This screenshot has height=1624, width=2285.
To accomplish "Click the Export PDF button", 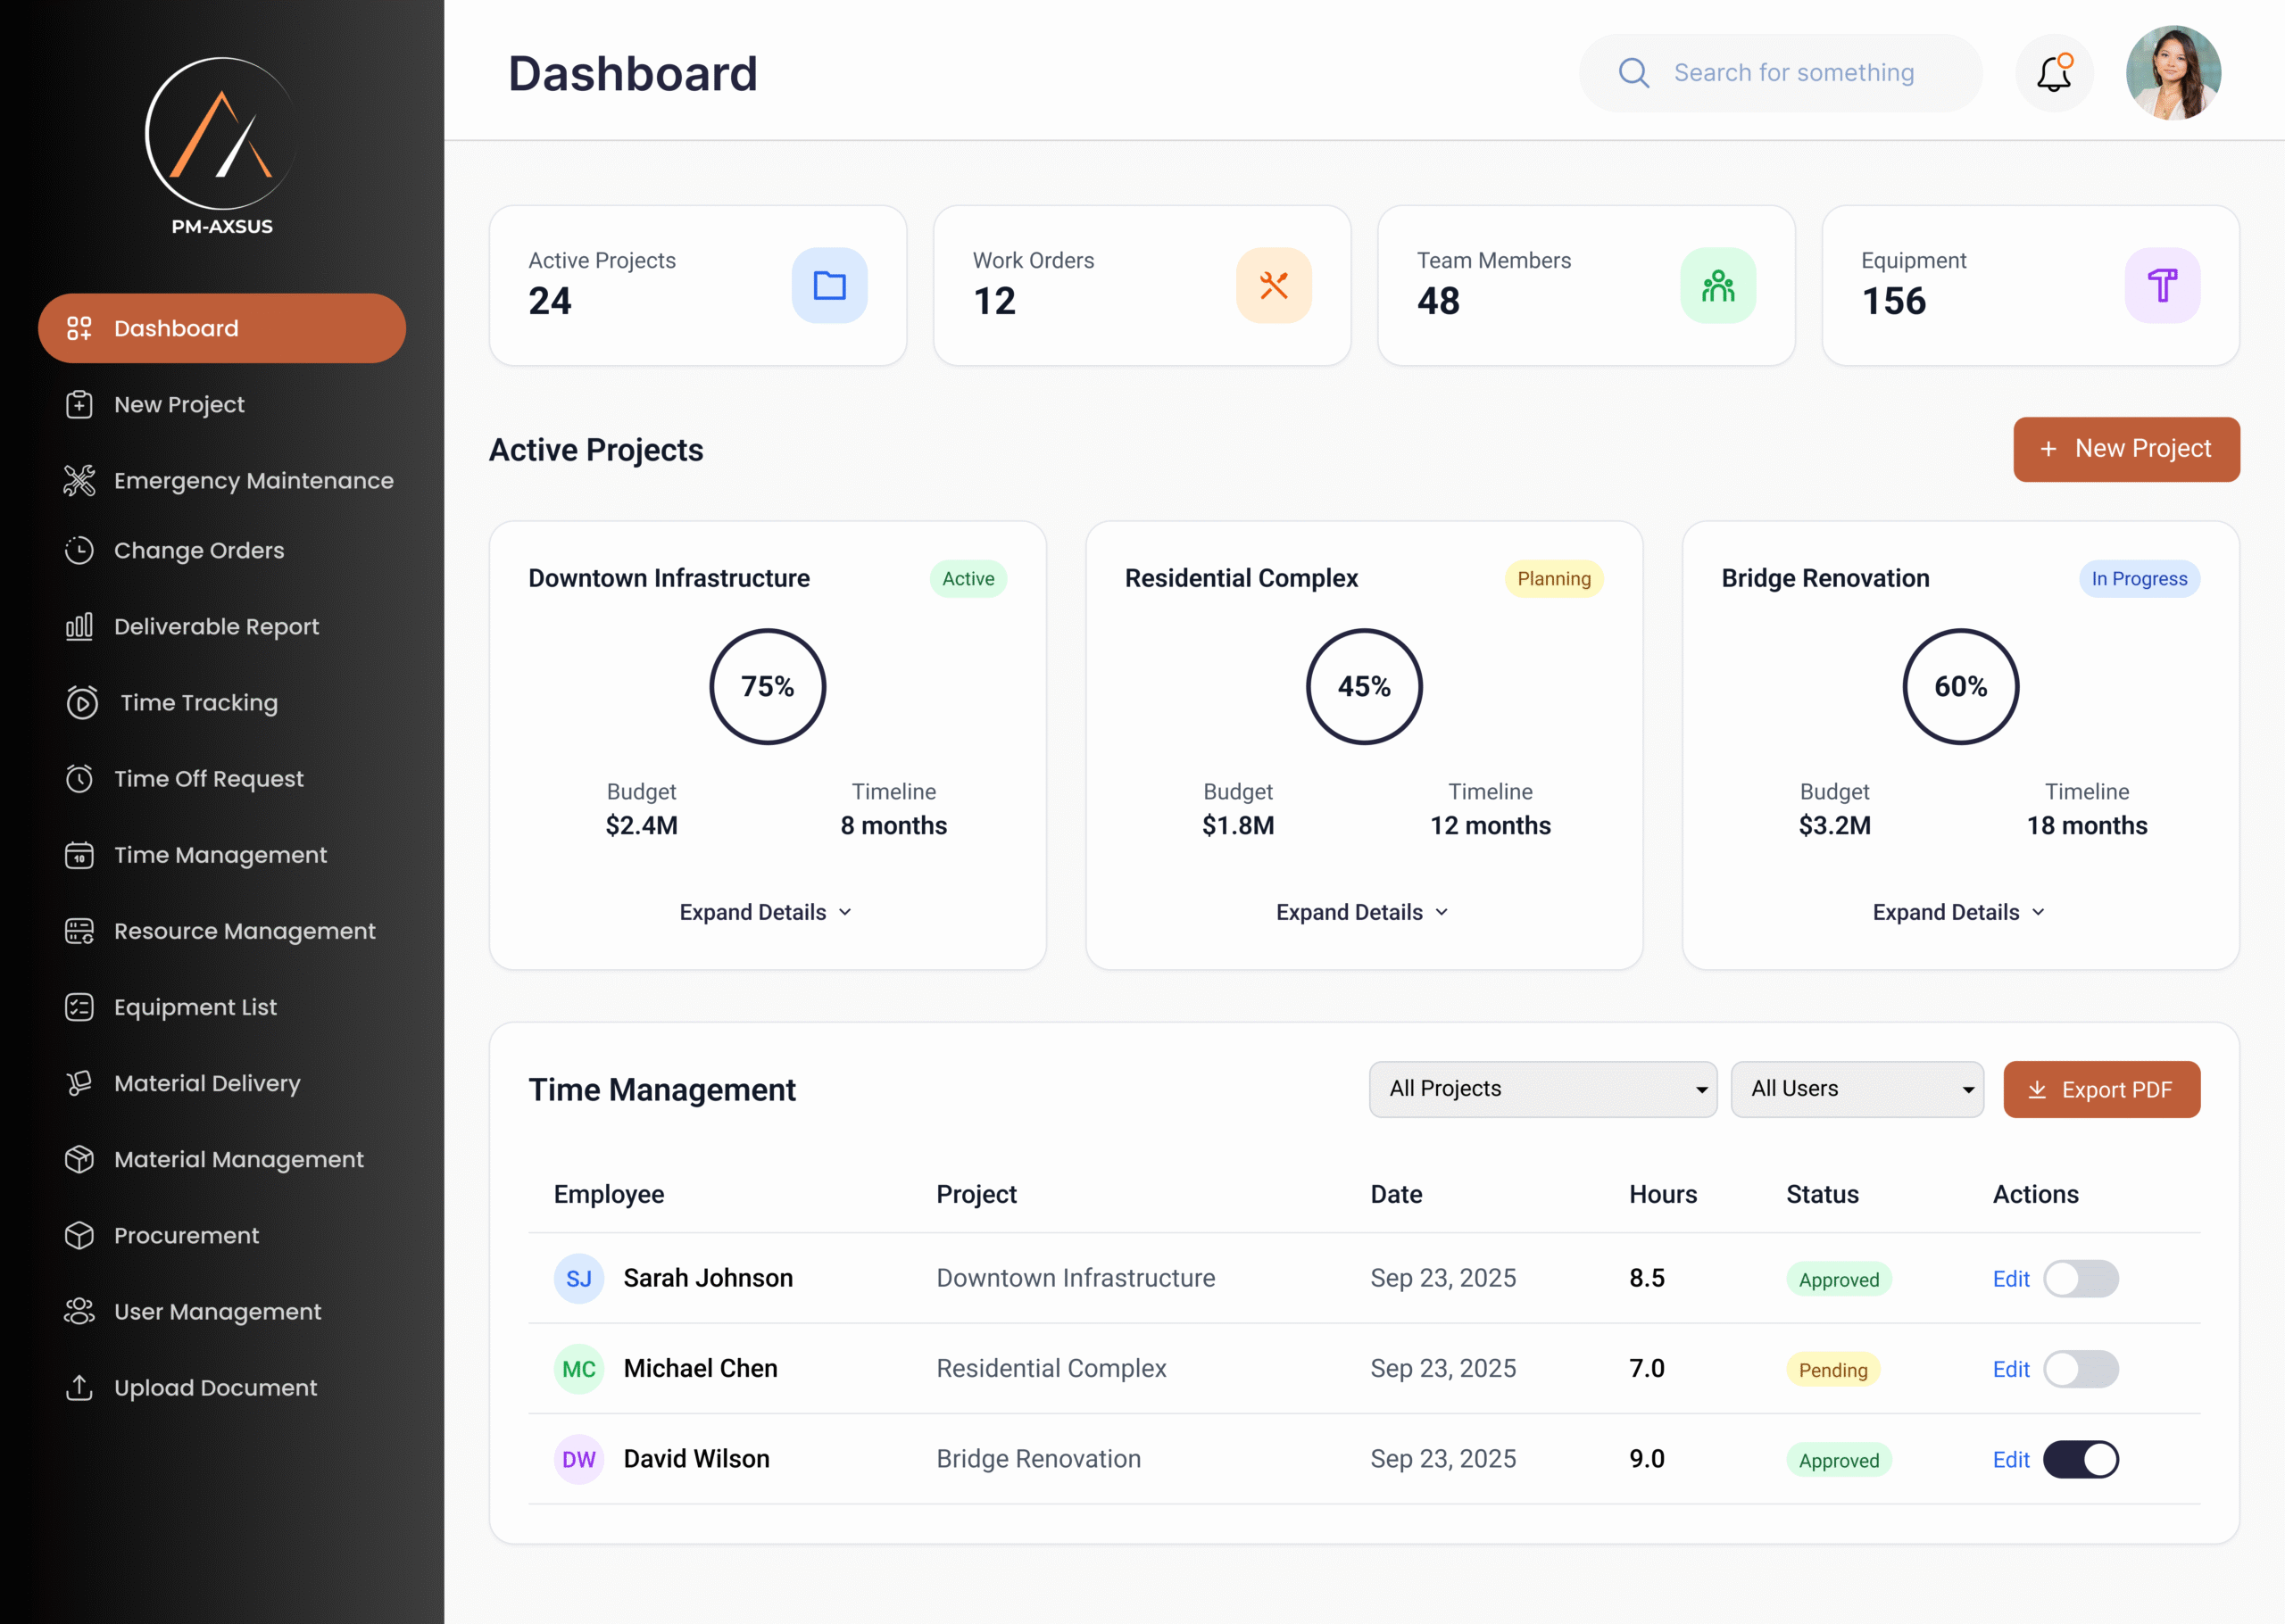I will point(2101,1089).
